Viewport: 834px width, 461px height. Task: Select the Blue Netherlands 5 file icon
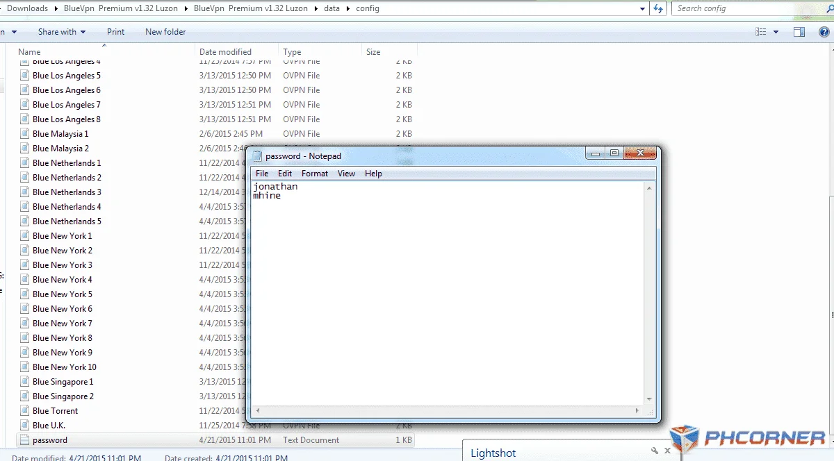pos(25,221)
